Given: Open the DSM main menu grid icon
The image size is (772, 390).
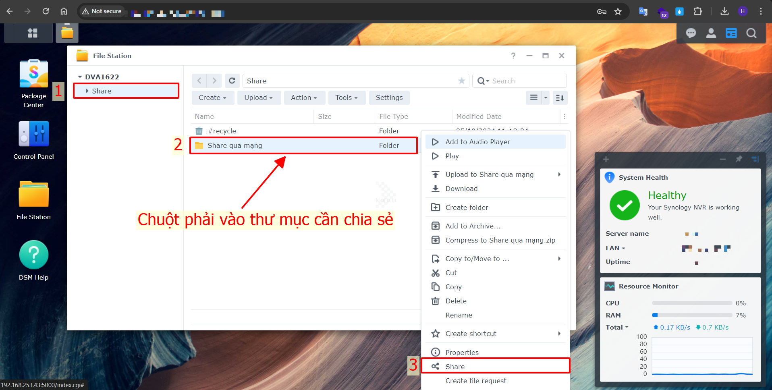Looking at the screenshot, I should (x=33, y=33).
